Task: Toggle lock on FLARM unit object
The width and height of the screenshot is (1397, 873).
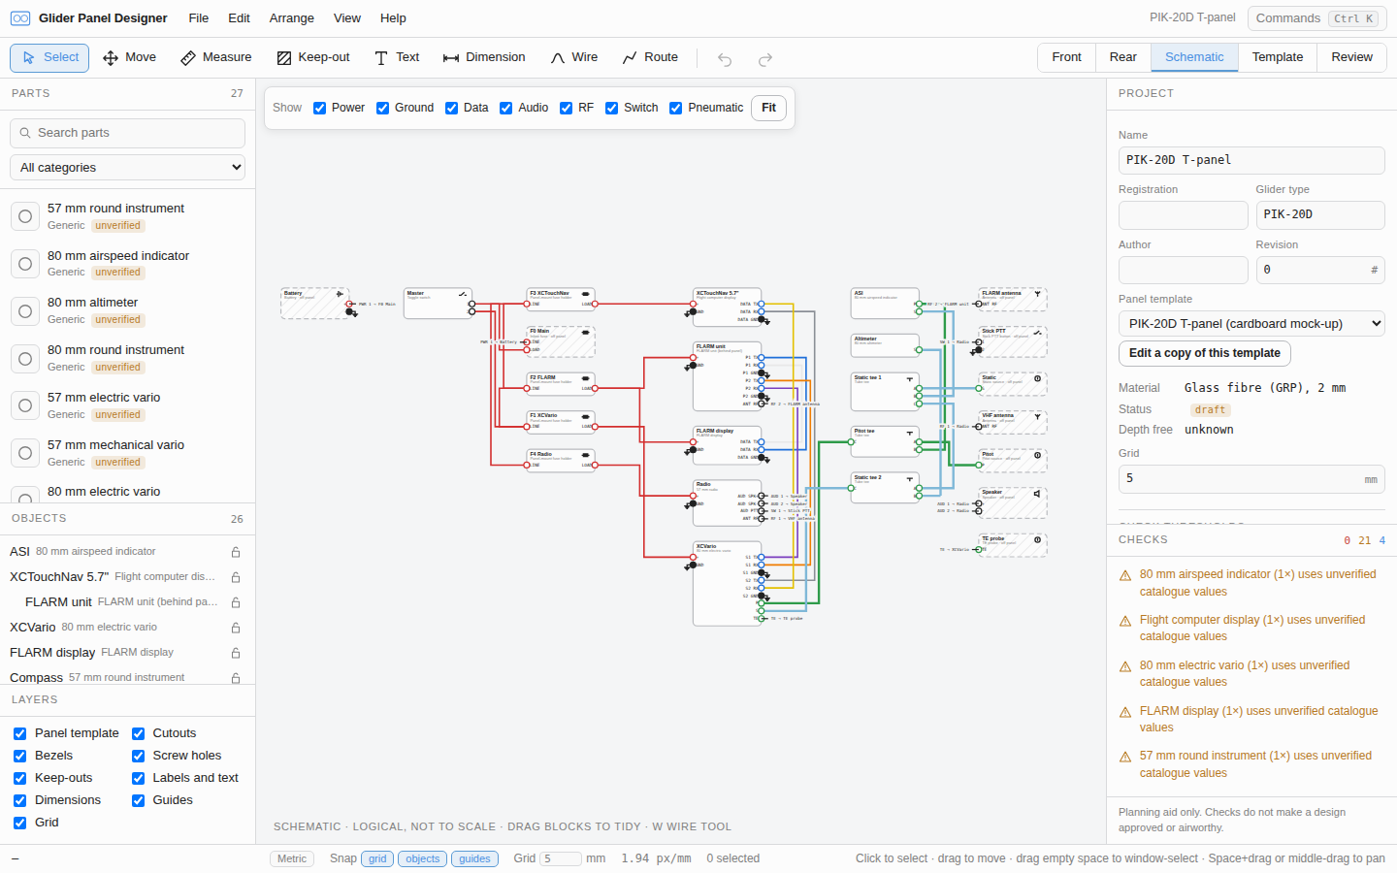Action: tap(236, 602)
